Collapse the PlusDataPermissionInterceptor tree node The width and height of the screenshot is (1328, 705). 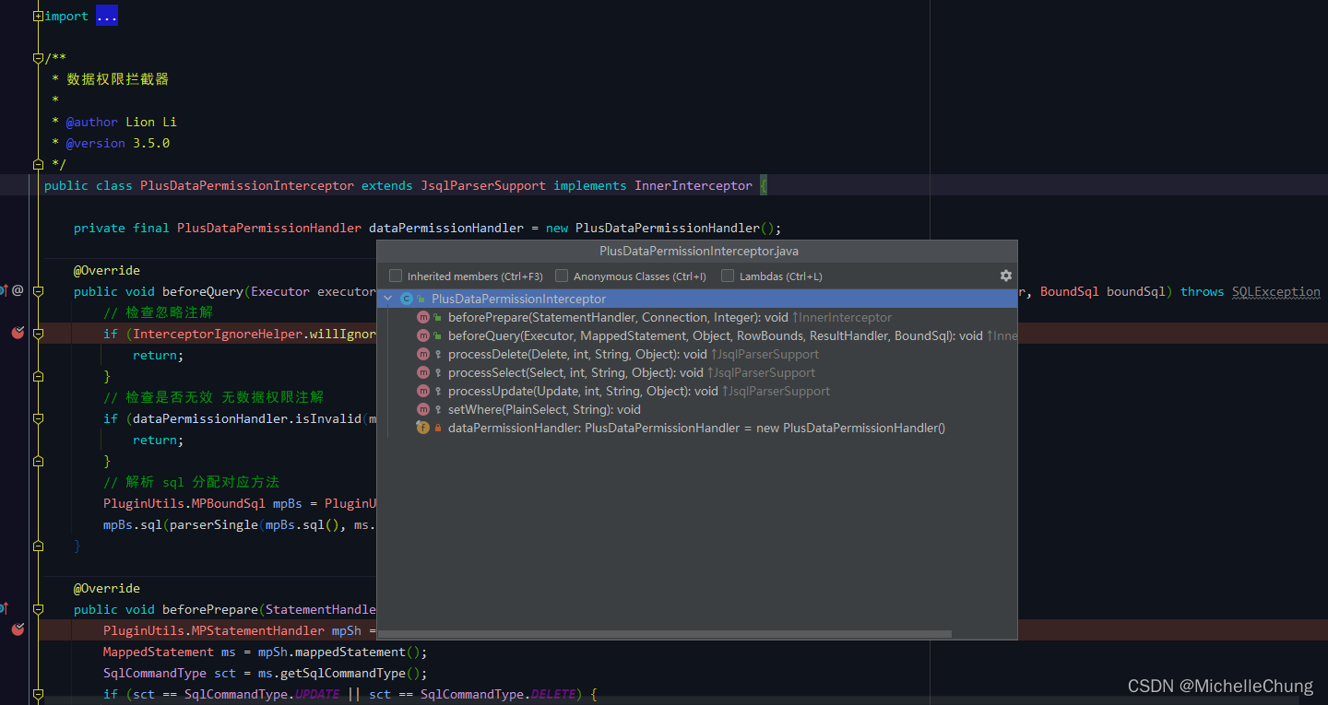point(388,299)
